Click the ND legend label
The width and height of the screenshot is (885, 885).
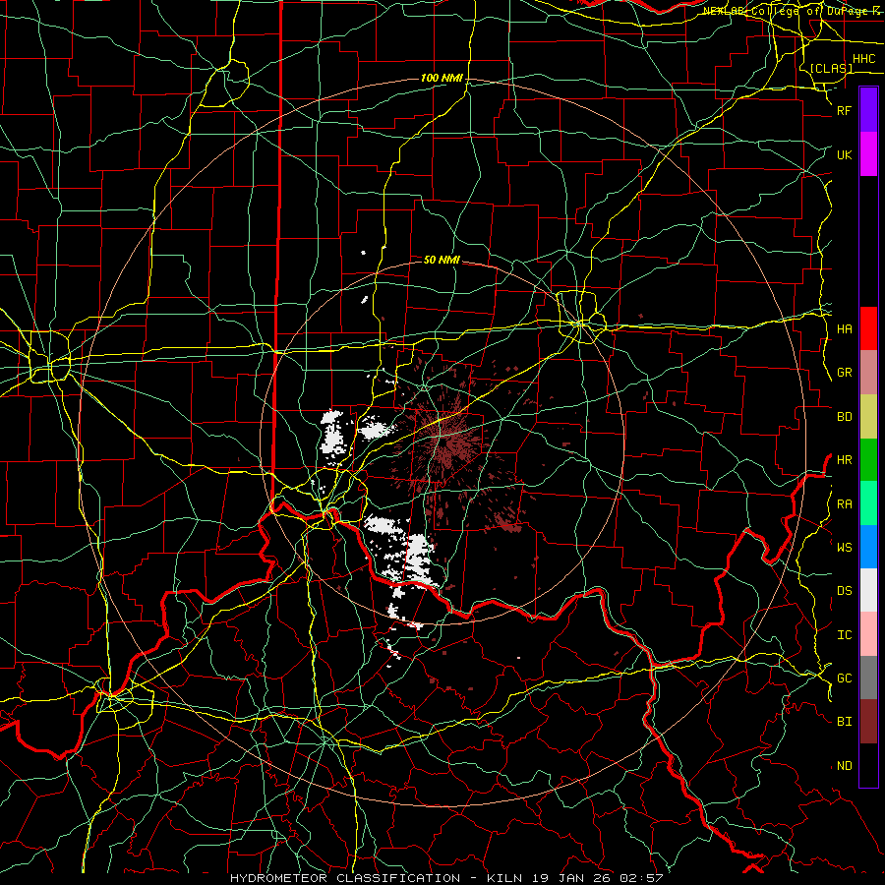844,766
